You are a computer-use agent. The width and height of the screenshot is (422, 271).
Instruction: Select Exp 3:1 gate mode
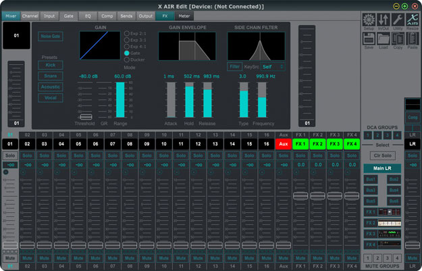(x=127, y=40)
